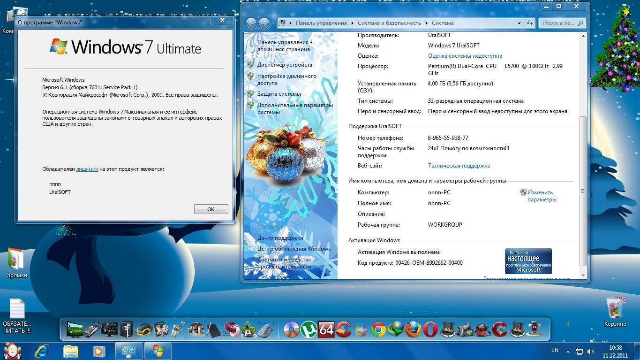Launch the Skype cordless phone dock icon
The width and height of the screenshot is (640, 360).
[x=266, y=329]
